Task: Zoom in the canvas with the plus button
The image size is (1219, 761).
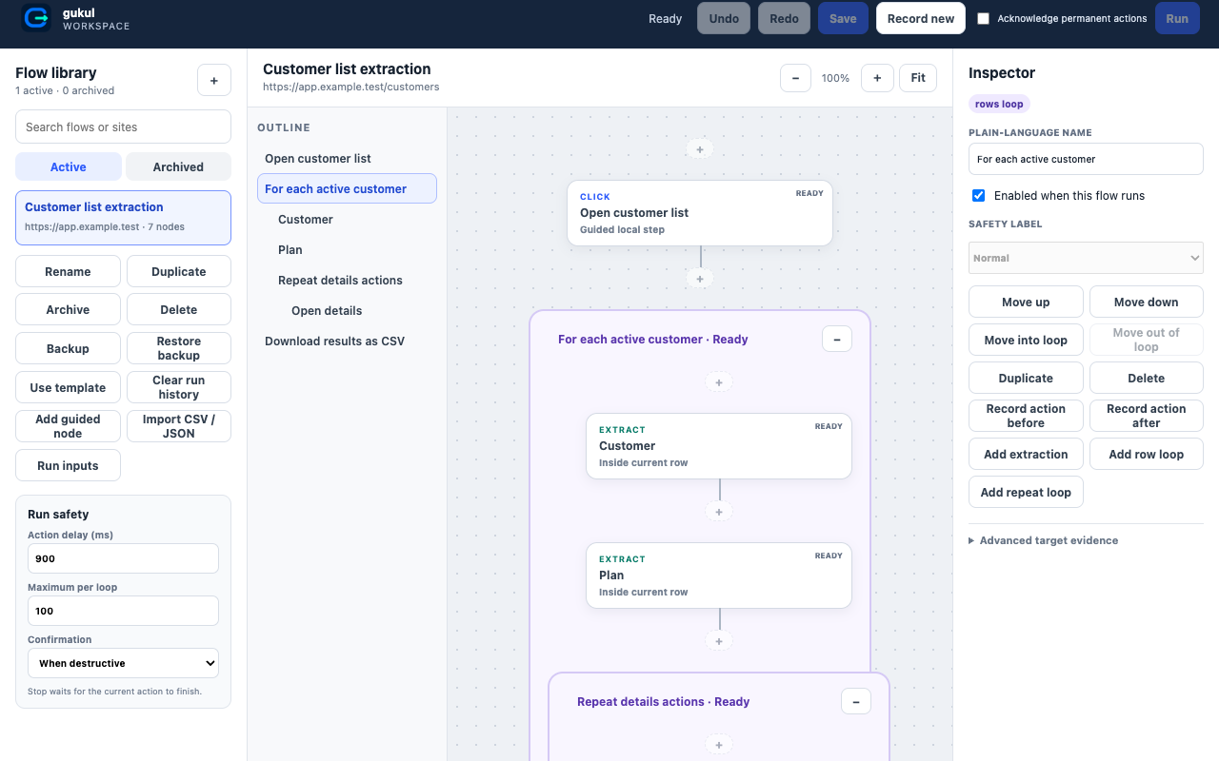Action: (x=877, y=78)
